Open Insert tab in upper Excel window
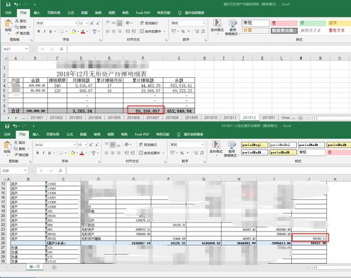351x278 pixels. point(37,13)
